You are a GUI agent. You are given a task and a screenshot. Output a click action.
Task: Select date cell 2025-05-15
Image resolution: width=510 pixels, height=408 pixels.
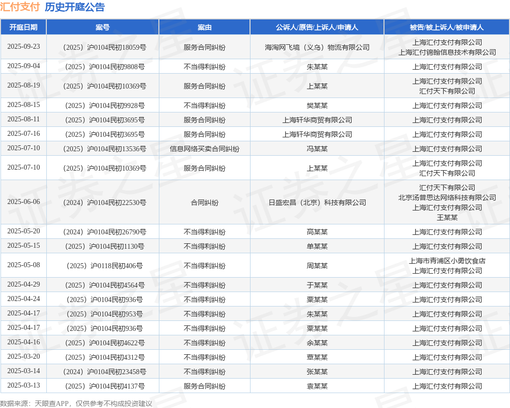point(23,246)
